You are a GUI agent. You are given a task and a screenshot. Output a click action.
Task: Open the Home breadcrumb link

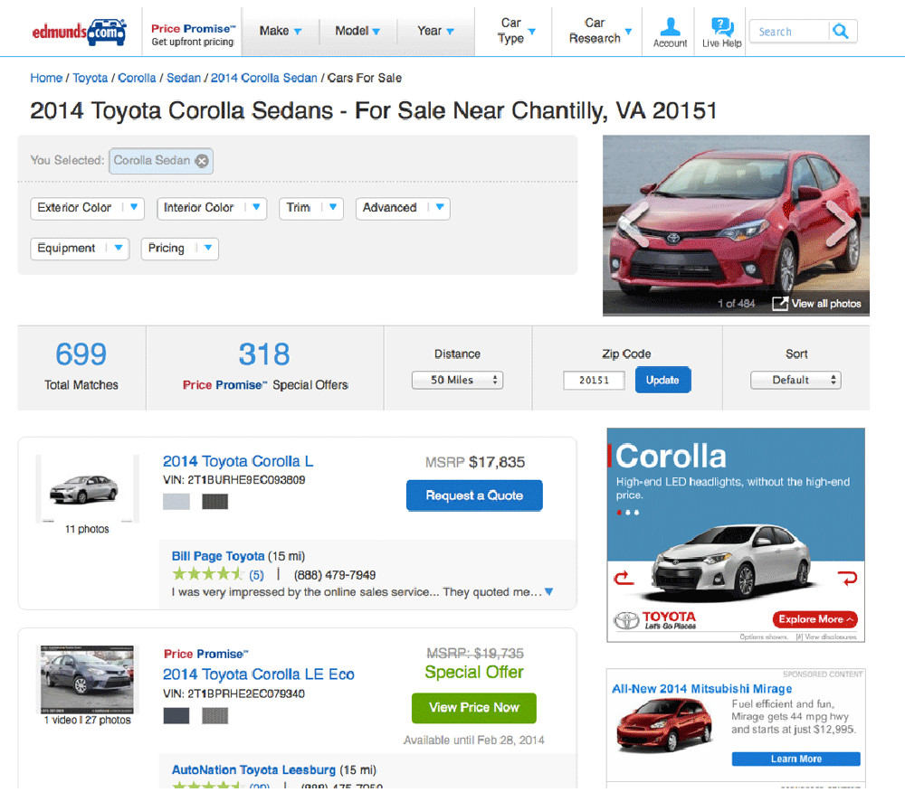pos(46,78)
